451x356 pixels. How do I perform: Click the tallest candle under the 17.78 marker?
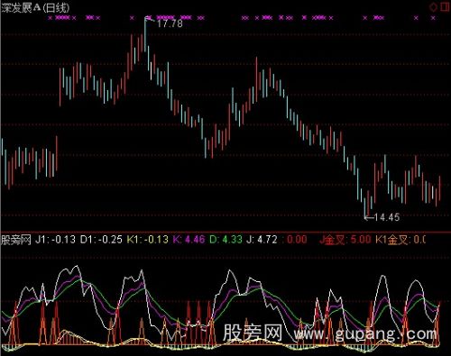145,34
